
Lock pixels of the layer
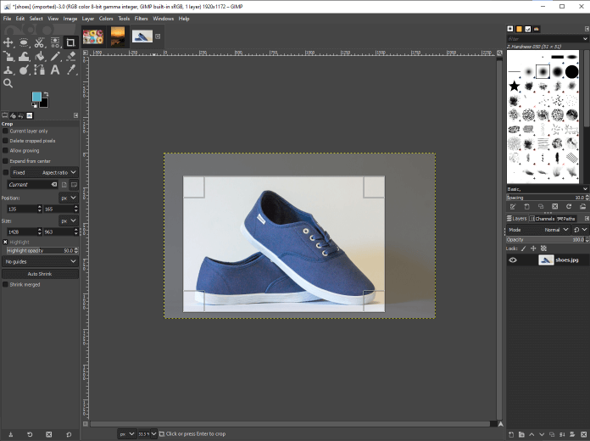(x=524, y=248)
